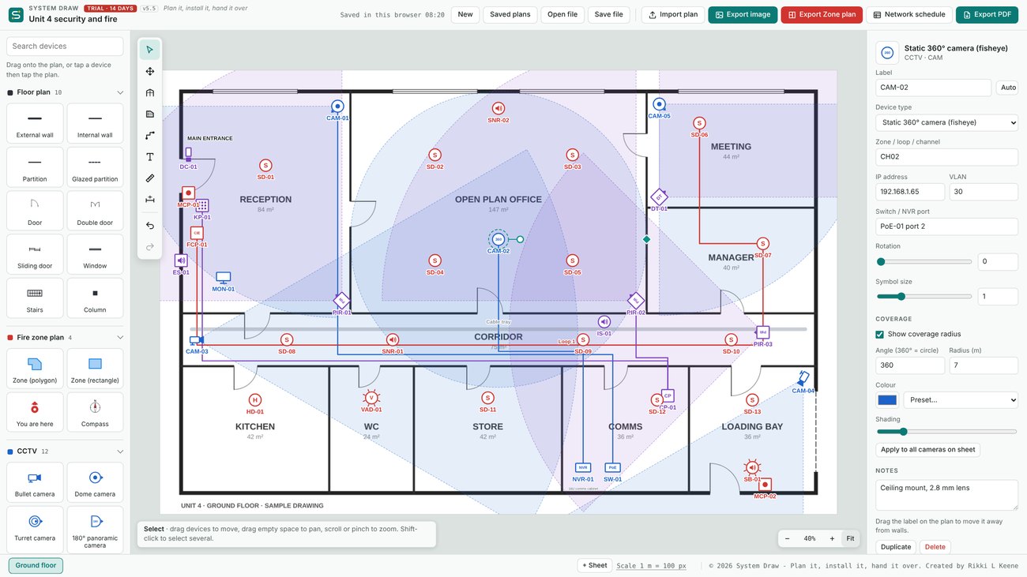The image size is (1027, 577).
Task: Activate the Text tool
Action: point(150,157)
